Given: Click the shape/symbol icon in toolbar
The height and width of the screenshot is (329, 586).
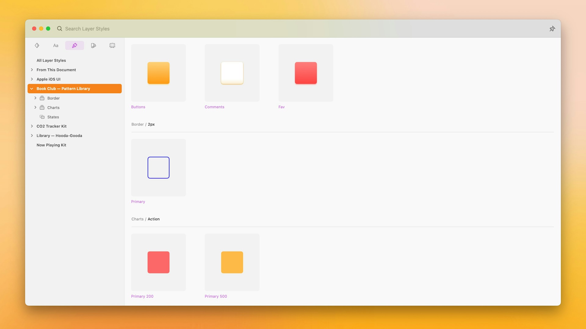Looking at the screenshot, I should point(37,45).
